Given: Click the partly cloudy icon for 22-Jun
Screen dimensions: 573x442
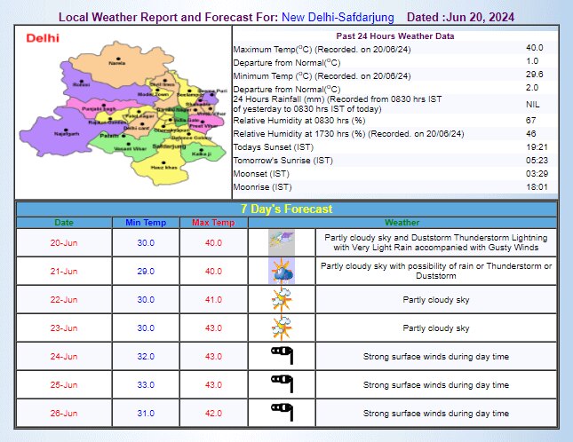Looking at the screenshot, I should (x=281, y=299).
